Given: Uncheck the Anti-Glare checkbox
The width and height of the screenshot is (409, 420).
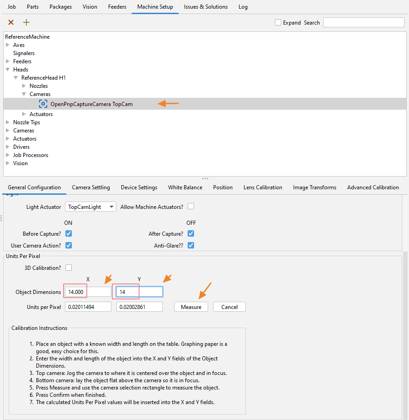Looking at the screenshot, I should [x=191, y=245].
